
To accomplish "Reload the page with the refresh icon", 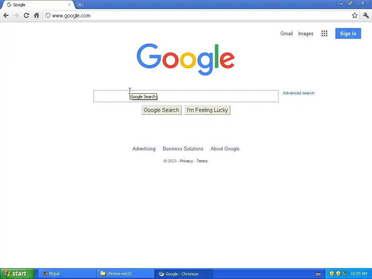I will (26, 16).
